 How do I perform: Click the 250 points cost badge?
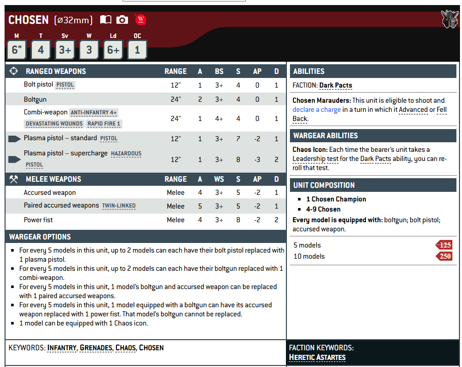[x=443, y=256]
